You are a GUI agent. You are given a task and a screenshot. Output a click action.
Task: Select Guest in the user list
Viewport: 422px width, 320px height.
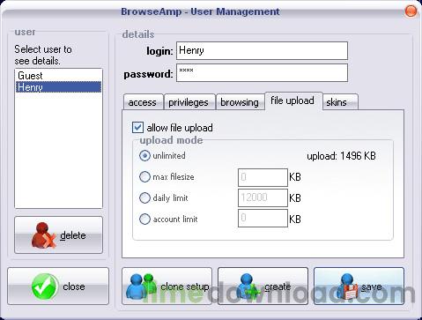[x=58, y=76]
